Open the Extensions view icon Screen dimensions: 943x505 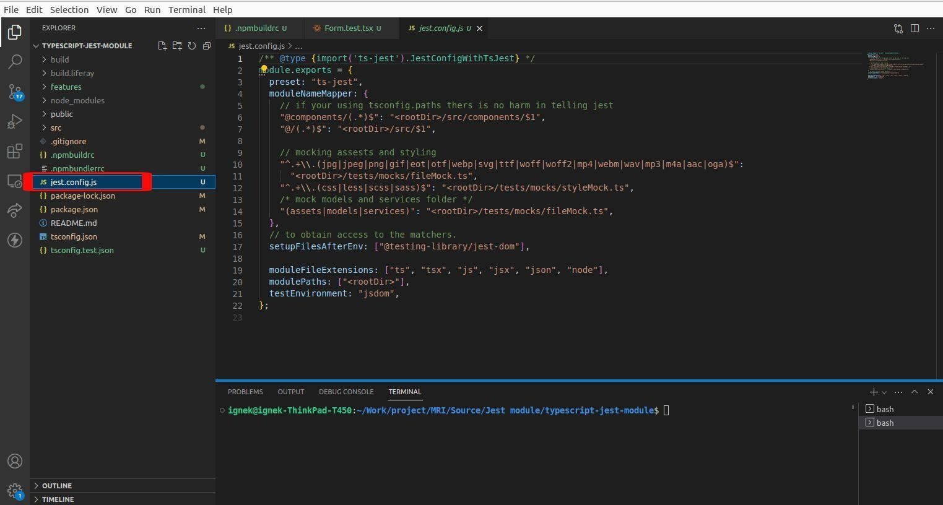[x=15, y=151]
